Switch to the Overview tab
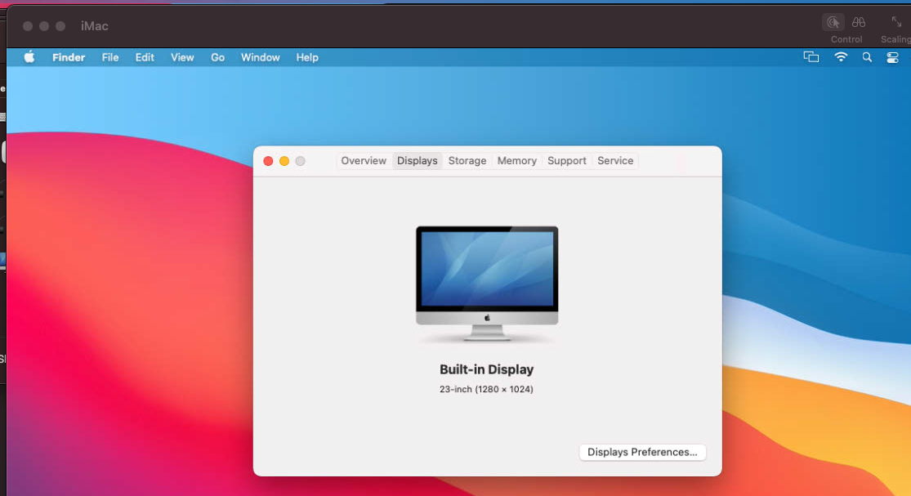This screenshot has height=496, width=911. click(x=364, y=161)
